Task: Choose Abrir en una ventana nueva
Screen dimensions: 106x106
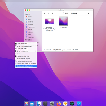Action: coord(26,61)
